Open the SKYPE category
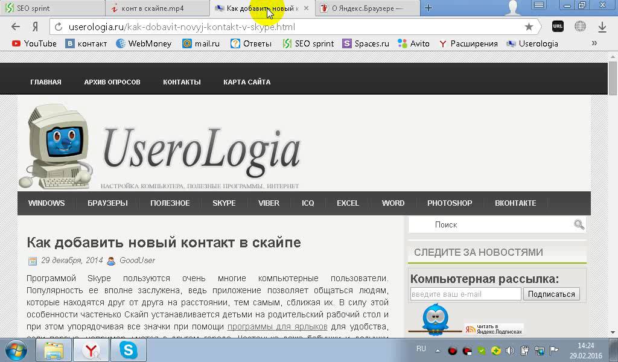This screenshot has height=362, width=618. [x=224, y=203]
